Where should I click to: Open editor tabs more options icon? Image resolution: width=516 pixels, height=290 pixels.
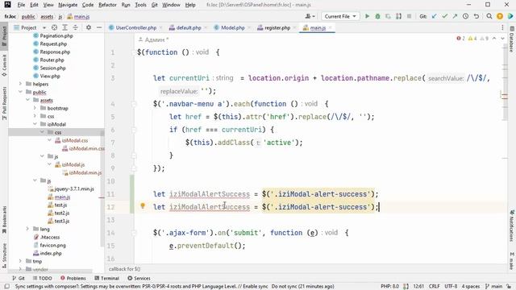tap(502, 28)
